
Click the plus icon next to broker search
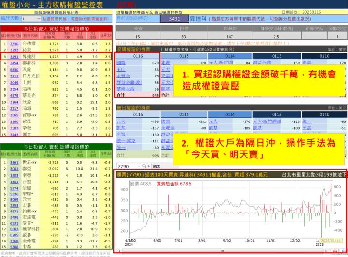click(149, 166)
